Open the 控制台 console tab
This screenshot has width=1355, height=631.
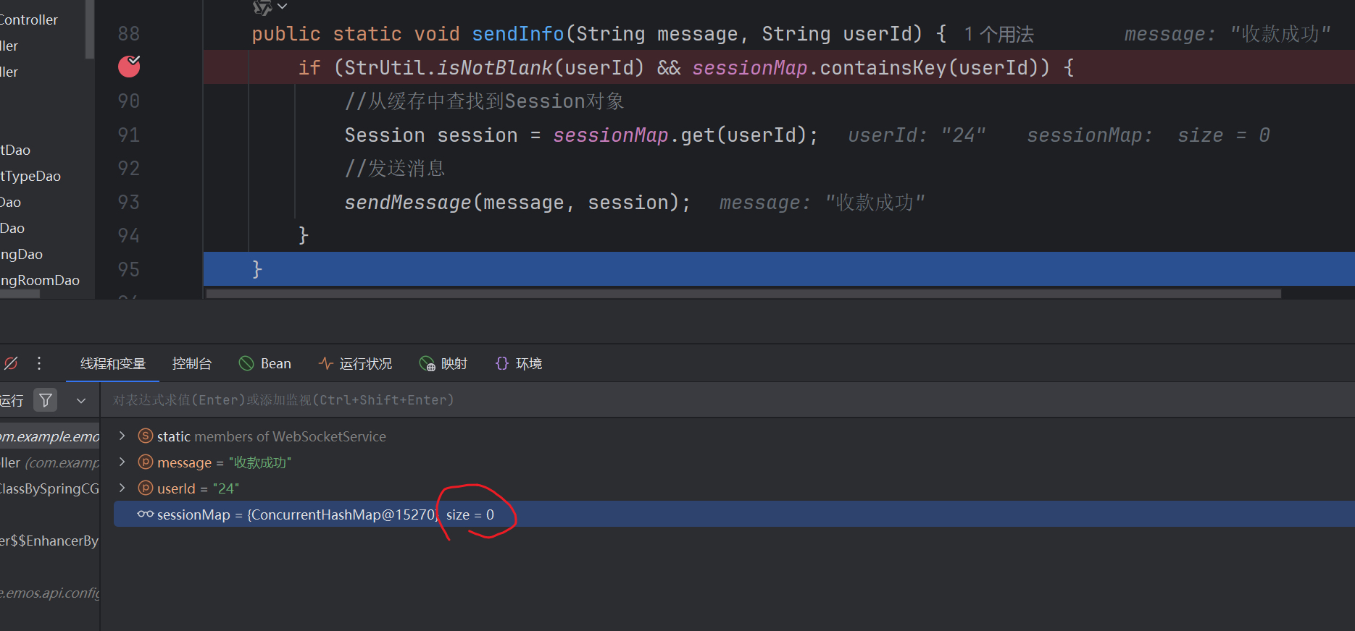click(x=192, y=364)
